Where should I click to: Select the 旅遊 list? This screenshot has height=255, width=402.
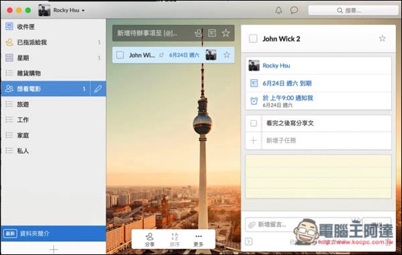[53, 104]
